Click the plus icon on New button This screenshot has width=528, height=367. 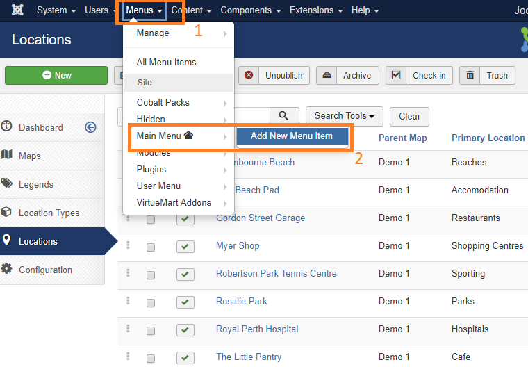tap(47, 75)
